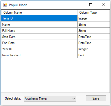Click the Column Name header
111x106 pixels.
coord(40,13)
